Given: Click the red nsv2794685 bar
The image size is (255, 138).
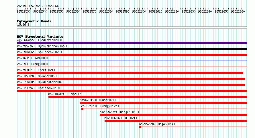Looking at the screenshot, I should (131, 85).
